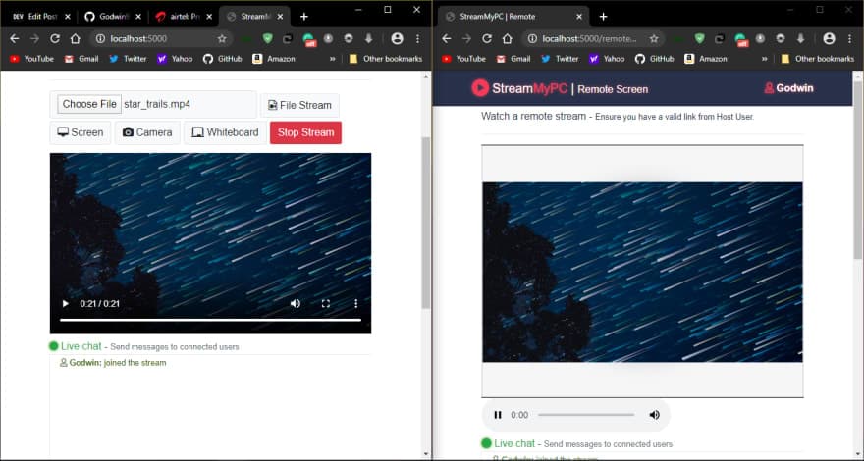Enter fullscreen on left video player
This screenshot has height=461, width=864.
[x=326, y=304]
